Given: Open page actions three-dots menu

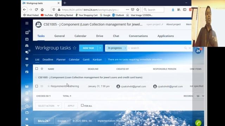Looking at the screenshot, I should tap(127, 9).
